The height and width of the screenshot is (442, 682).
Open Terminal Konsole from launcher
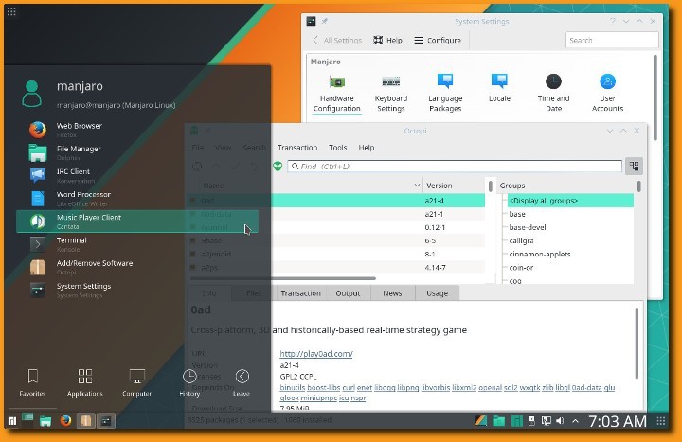point(137,244)
